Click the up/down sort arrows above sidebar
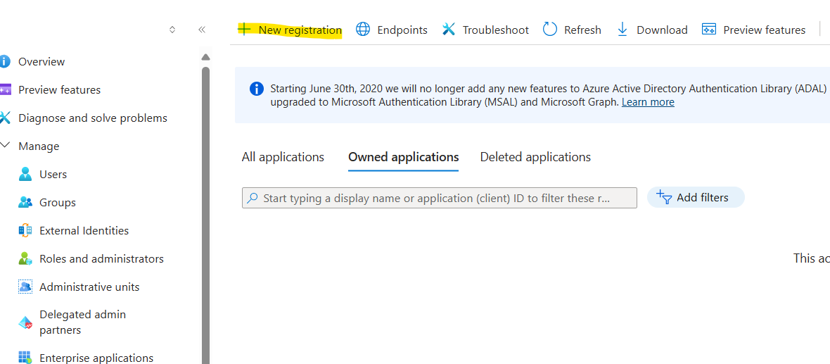Screen dimensions: 830x364 click(172, 30)
